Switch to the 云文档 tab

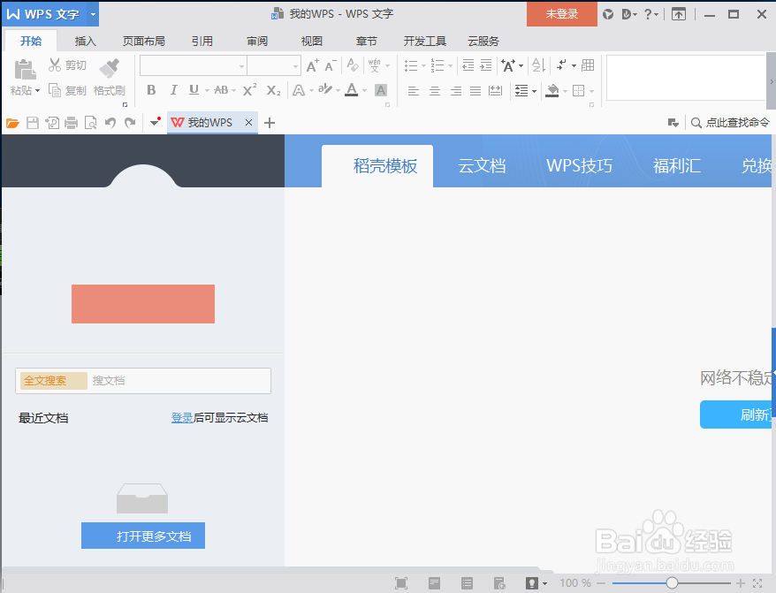[482, 166]
